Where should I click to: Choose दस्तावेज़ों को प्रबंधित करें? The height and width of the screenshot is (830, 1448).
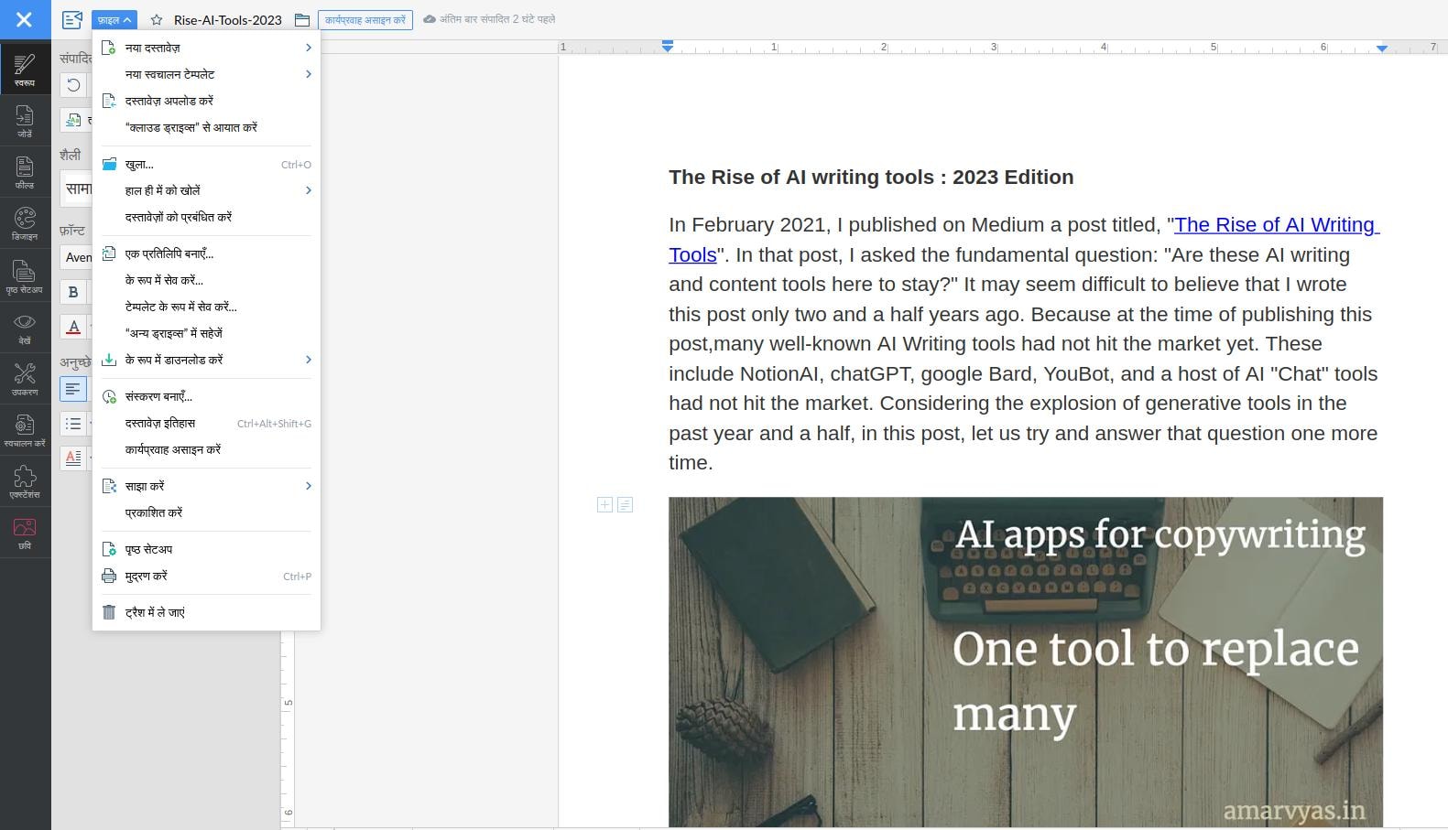point(206,217)
